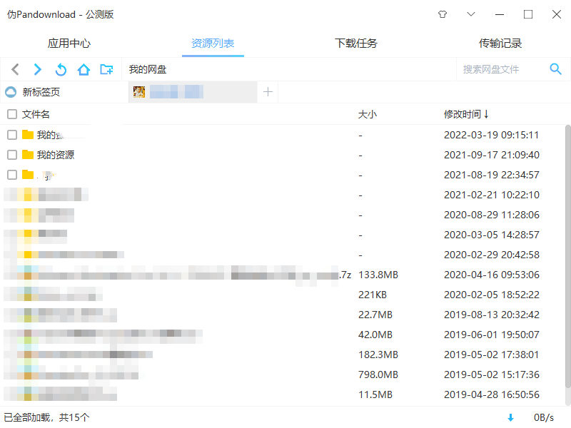The image size is (571, 428).
Task: Tick the first folder row checkbox
Action: tap(12, 135)
